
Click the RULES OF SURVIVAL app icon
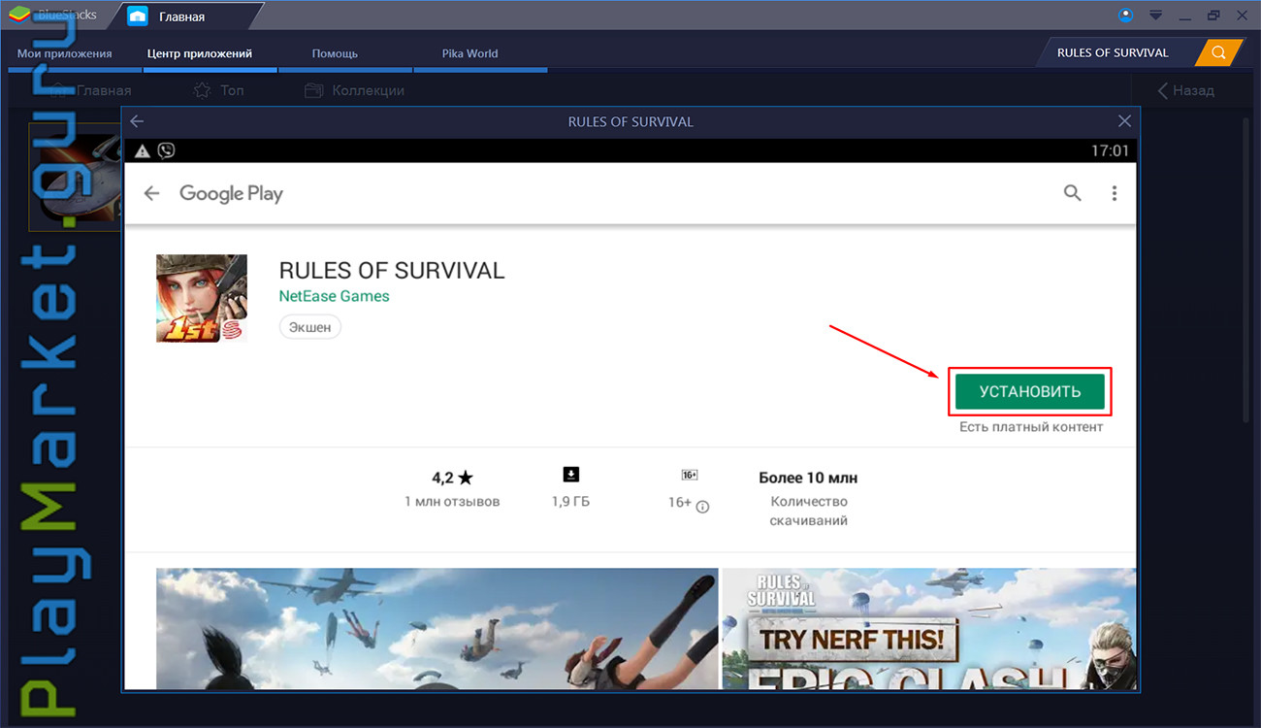[202, 298]
